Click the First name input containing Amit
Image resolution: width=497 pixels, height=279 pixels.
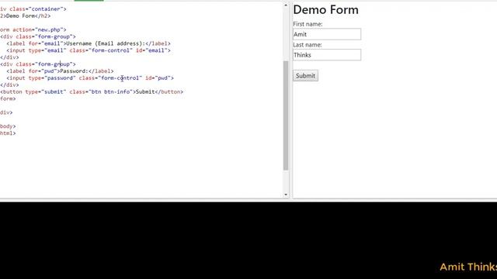coord(327,34)
